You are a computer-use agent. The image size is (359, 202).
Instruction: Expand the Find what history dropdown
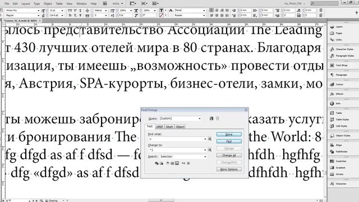point(205,139)
